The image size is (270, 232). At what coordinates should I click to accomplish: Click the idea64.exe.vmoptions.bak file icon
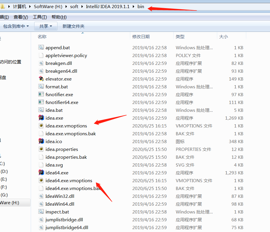pos(41,188)
